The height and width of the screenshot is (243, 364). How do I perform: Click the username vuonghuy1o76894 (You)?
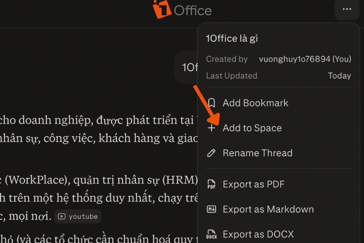(x=305, y=59)
